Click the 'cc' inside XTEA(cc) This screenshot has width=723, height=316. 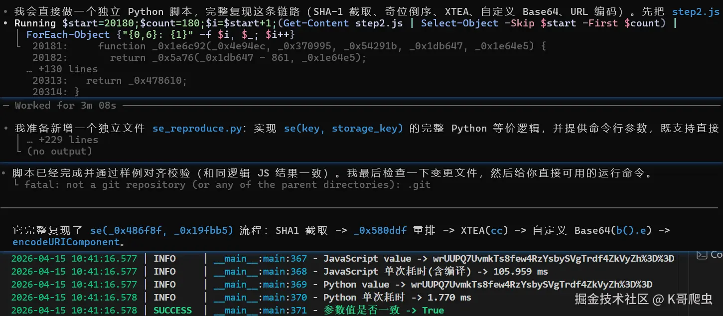coord(497,230)
